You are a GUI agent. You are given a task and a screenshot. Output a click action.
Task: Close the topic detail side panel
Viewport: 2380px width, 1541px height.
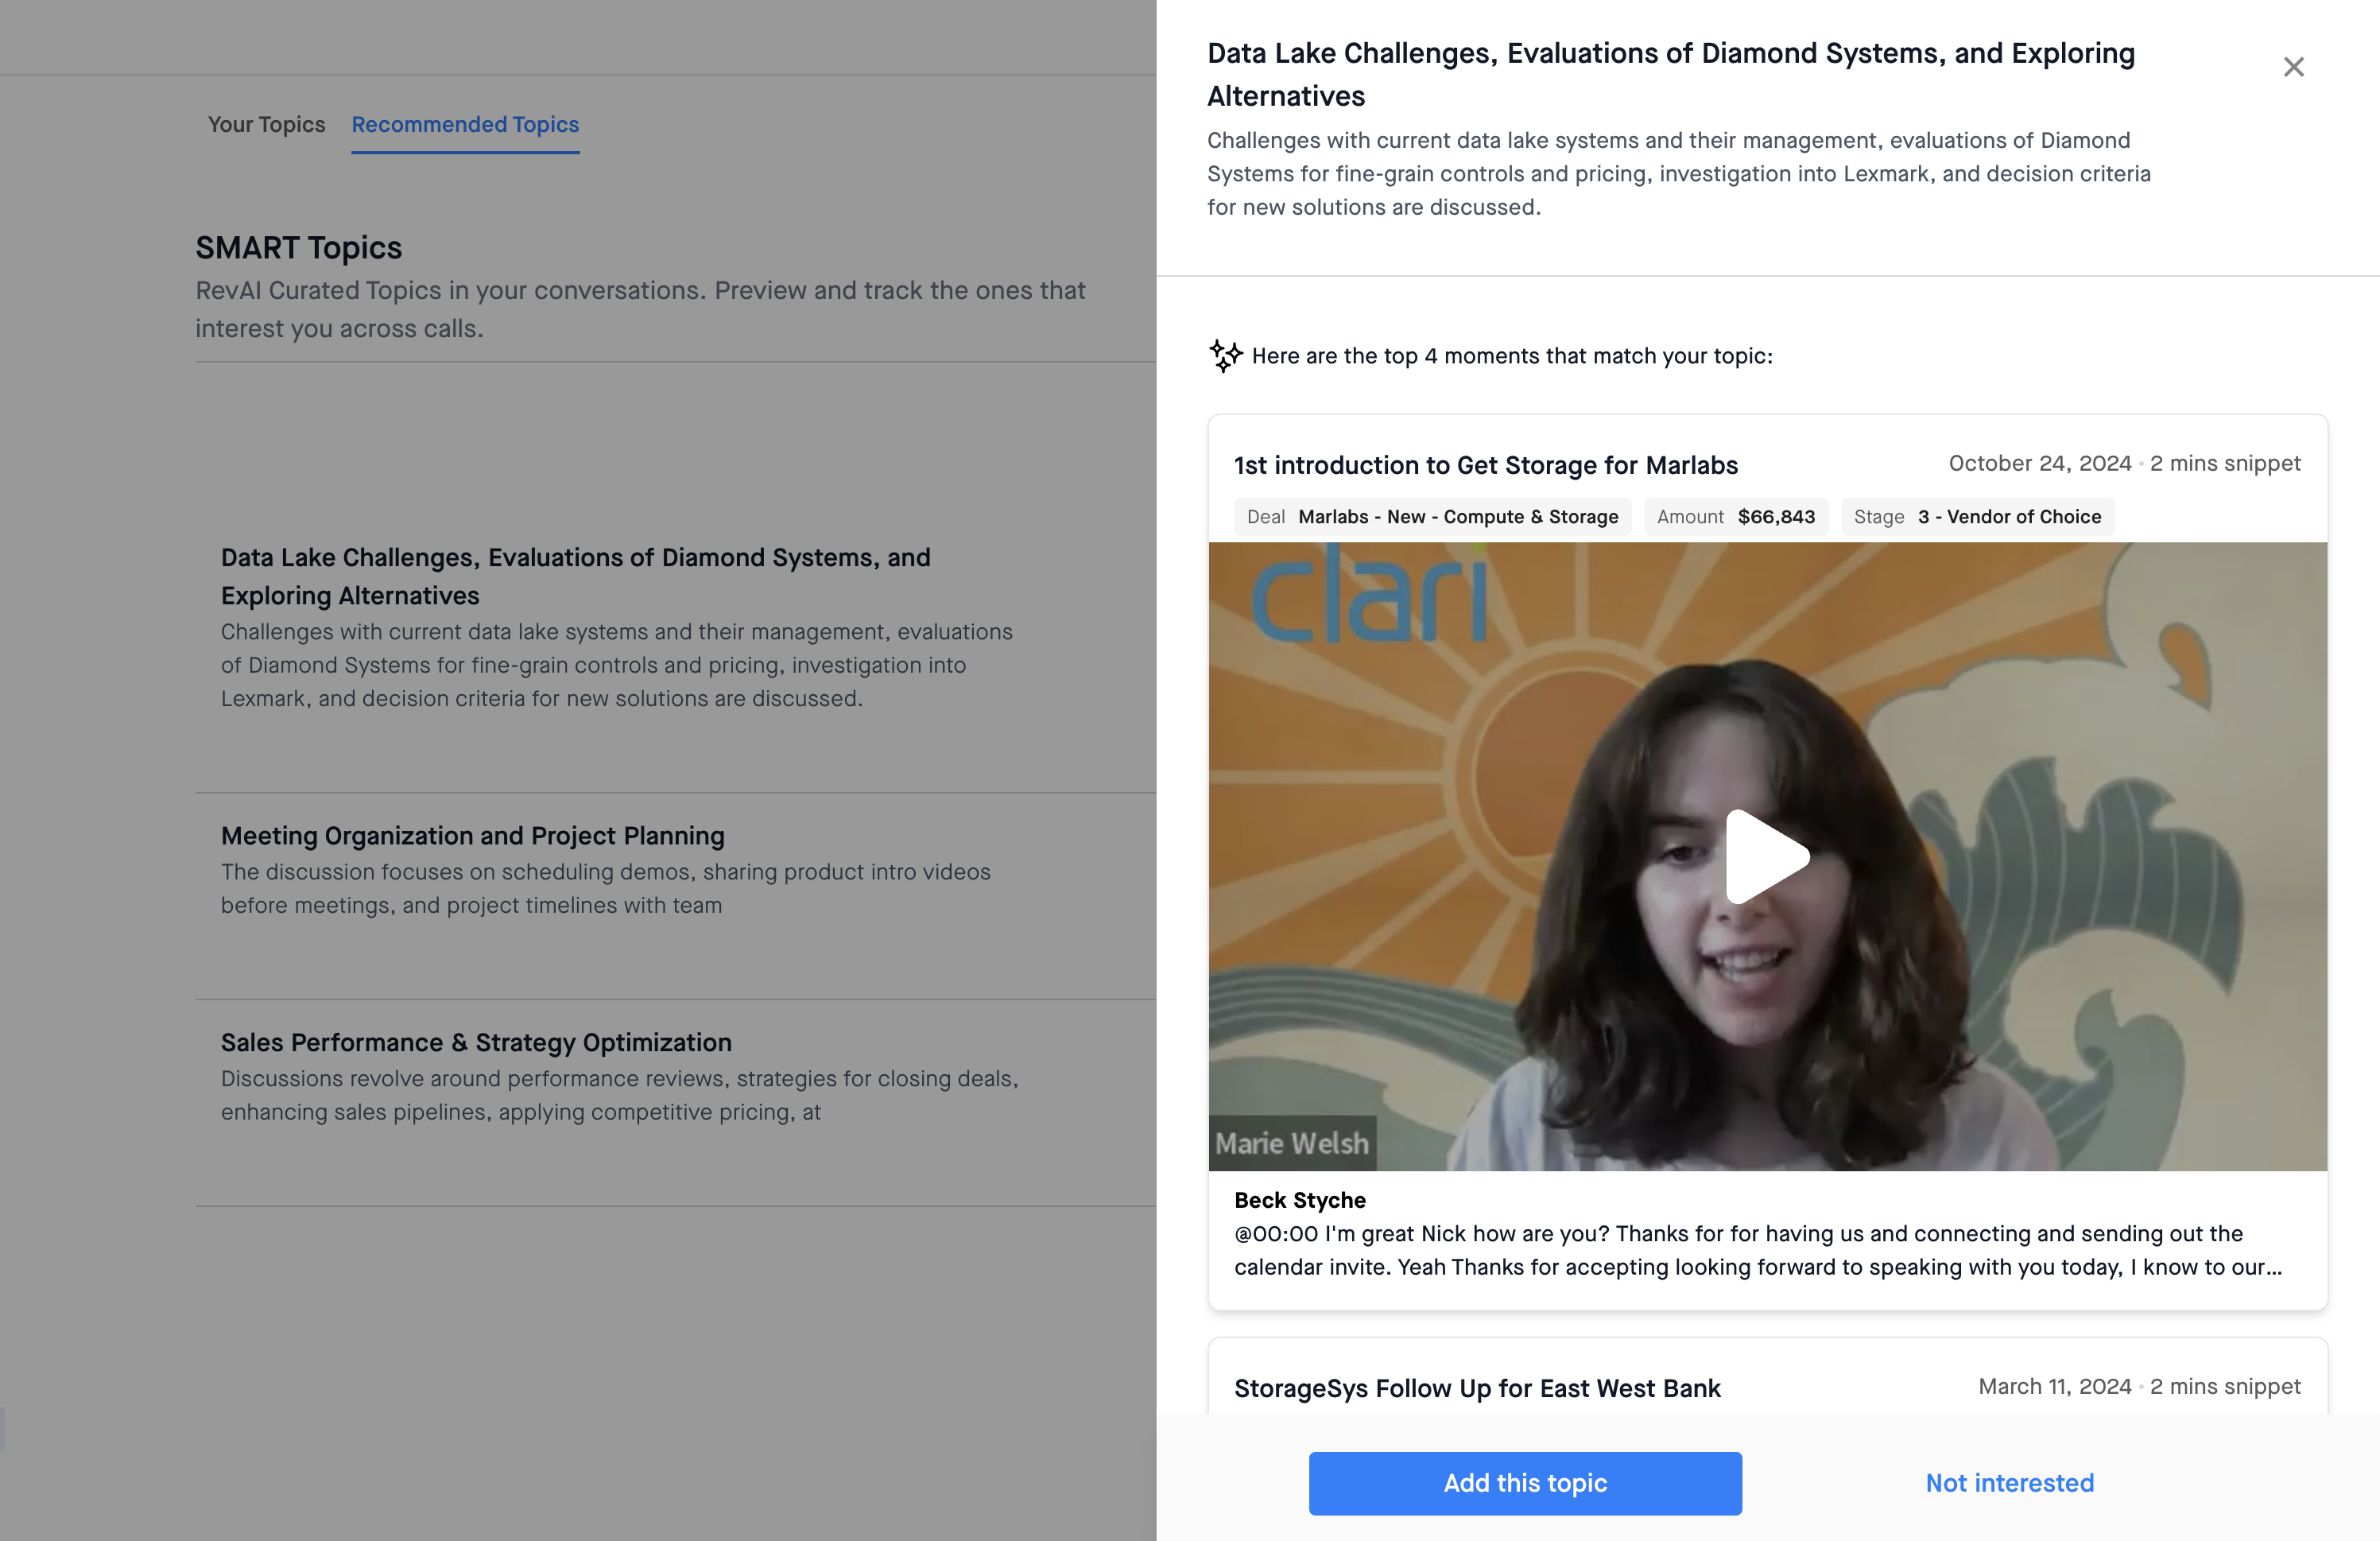2293,67
